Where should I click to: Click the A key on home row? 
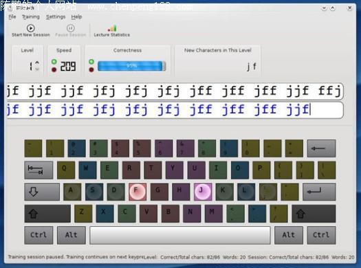[x=72, y=192]
